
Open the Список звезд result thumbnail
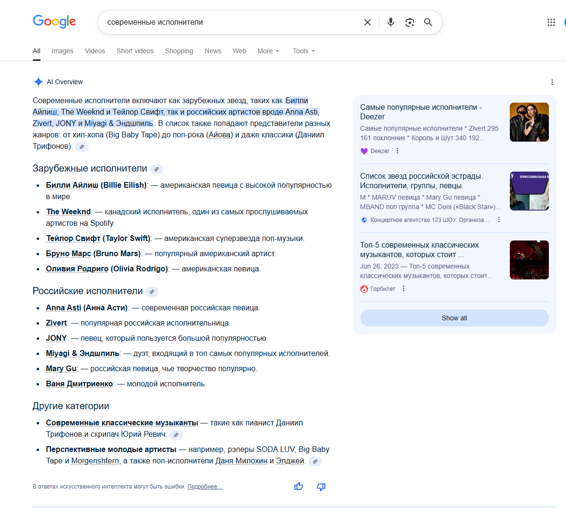tap(529, 191)
